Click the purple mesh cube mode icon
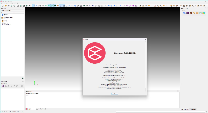The image size is (208, 113). [187, 13]
